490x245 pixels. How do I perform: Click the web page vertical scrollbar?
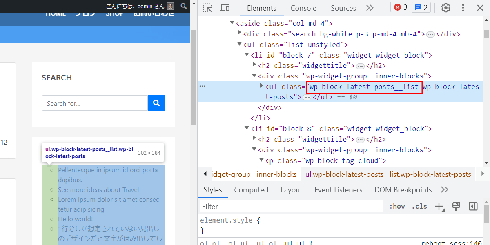(x=194, y=78)
